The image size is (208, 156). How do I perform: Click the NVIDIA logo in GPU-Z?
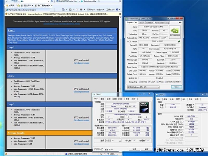point(175,32)
